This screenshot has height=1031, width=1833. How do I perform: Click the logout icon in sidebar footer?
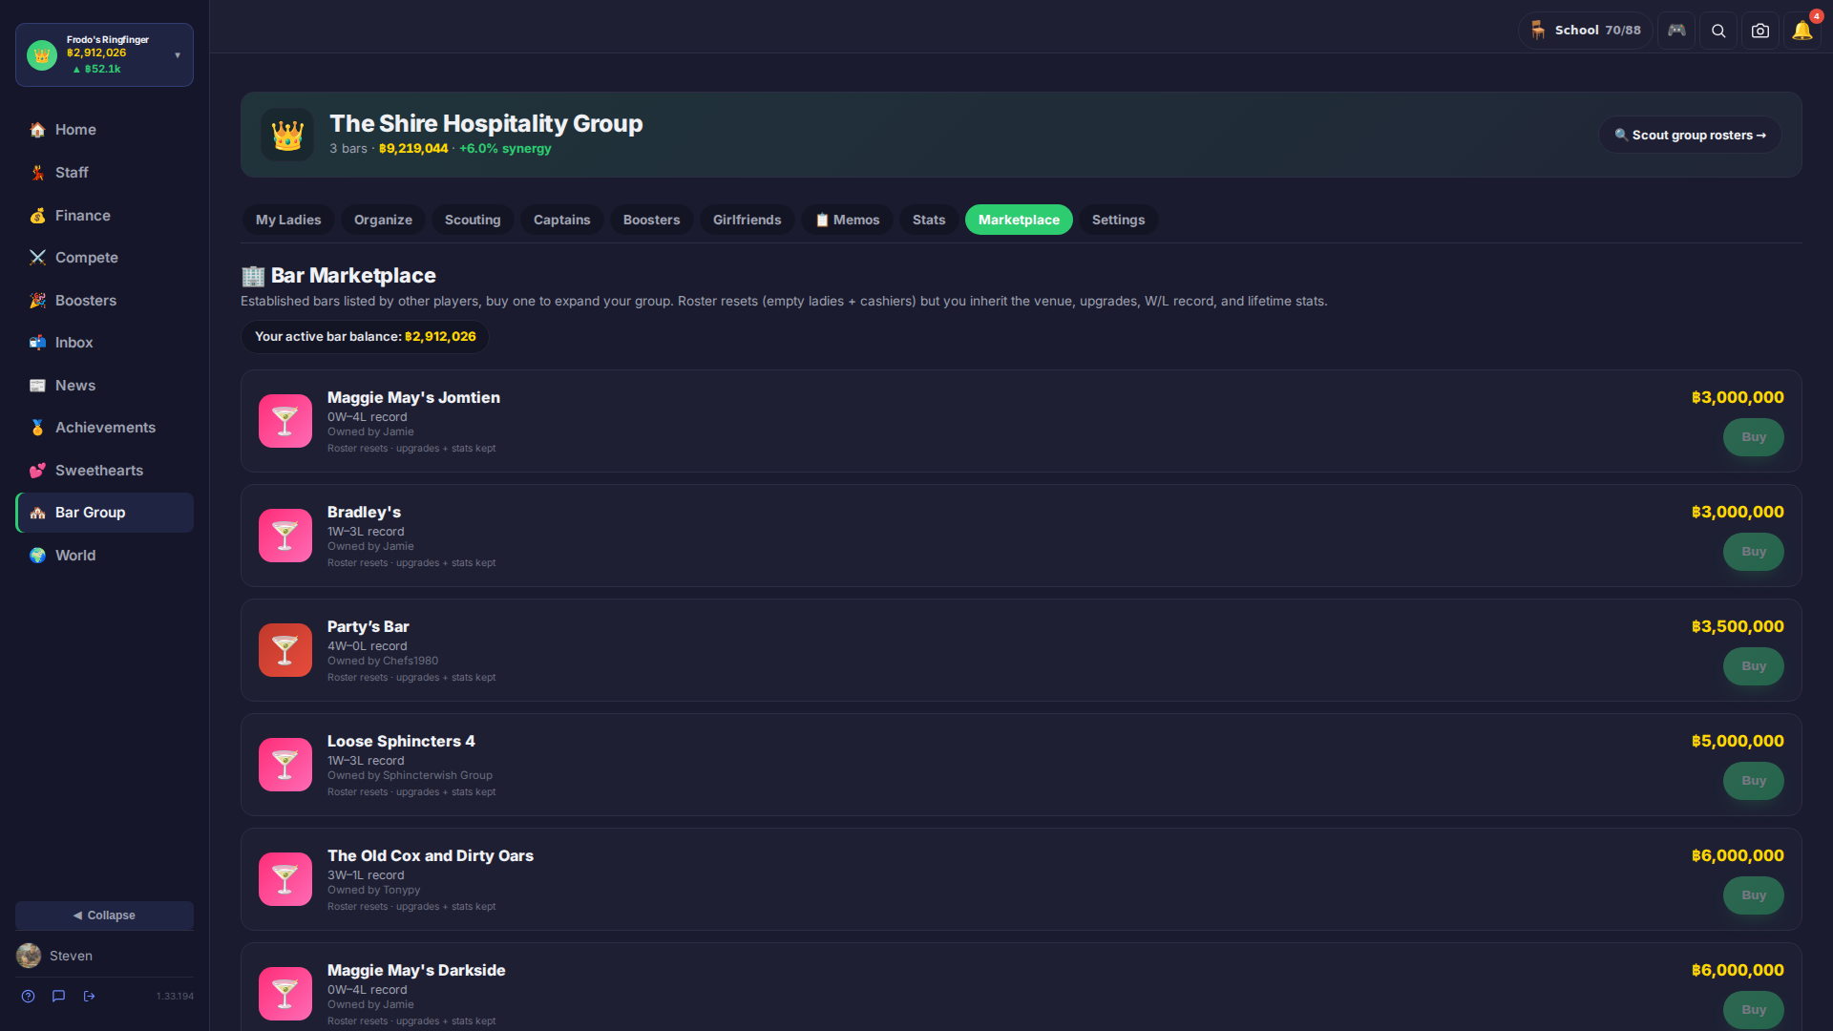[90, 997]
